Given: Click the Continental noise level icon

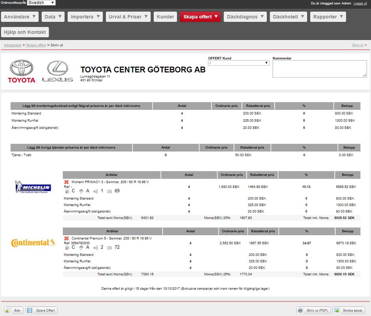Looking at the screenshot, I should point(95,248).
